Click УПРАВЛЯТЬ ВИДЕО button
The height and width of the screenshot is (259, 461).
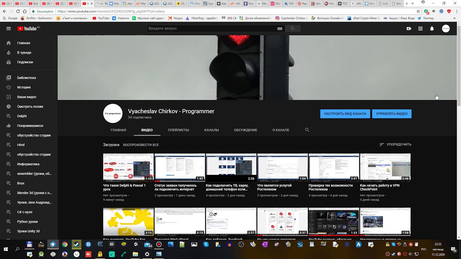coord(392,114)
